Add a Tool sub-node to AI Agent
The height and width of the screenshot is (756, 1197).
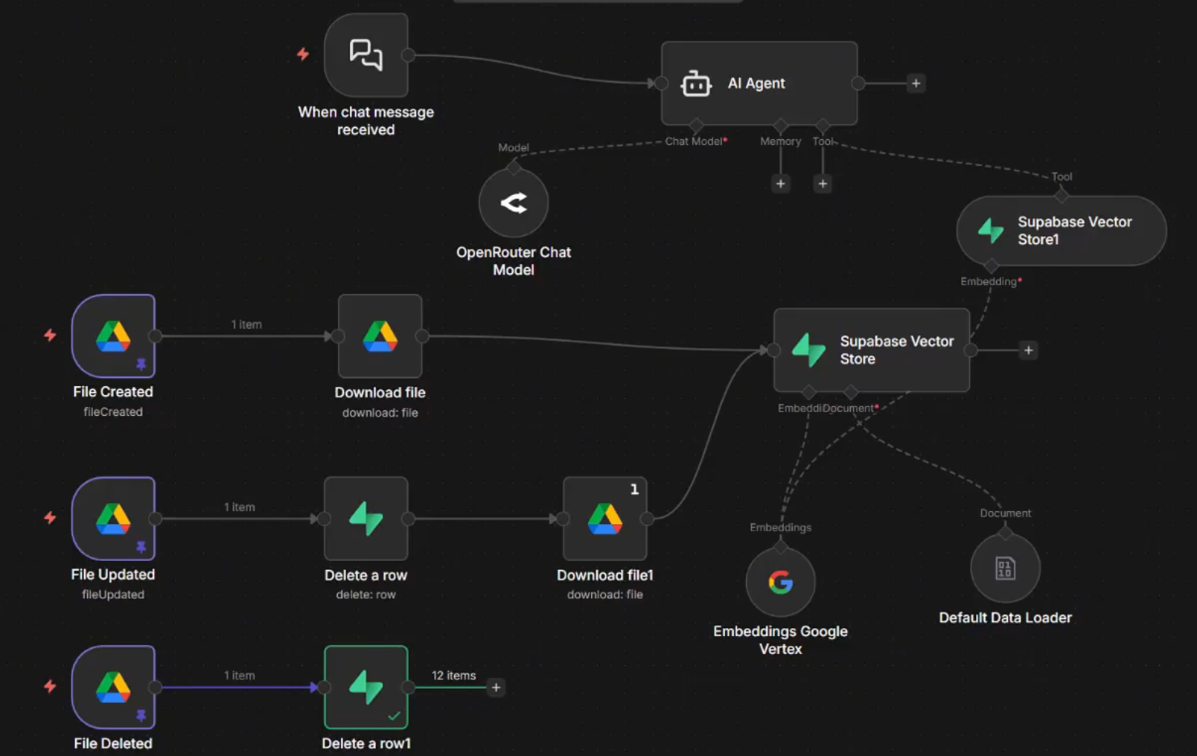(823, 183)
